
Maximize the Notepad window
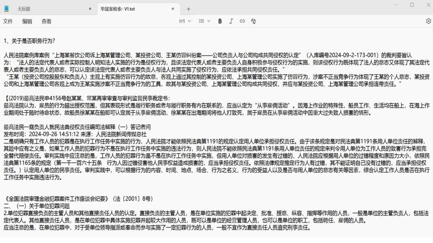click(412, 5)
